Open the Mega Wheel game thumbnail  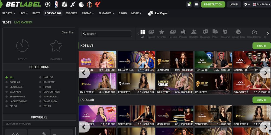136,62
